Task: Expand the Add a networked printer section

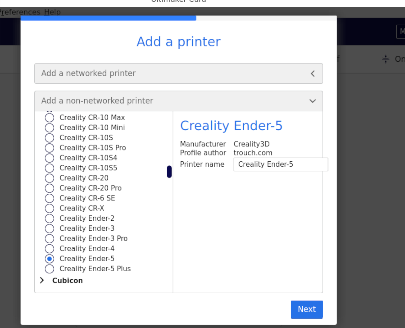Action: click(178, 74)
